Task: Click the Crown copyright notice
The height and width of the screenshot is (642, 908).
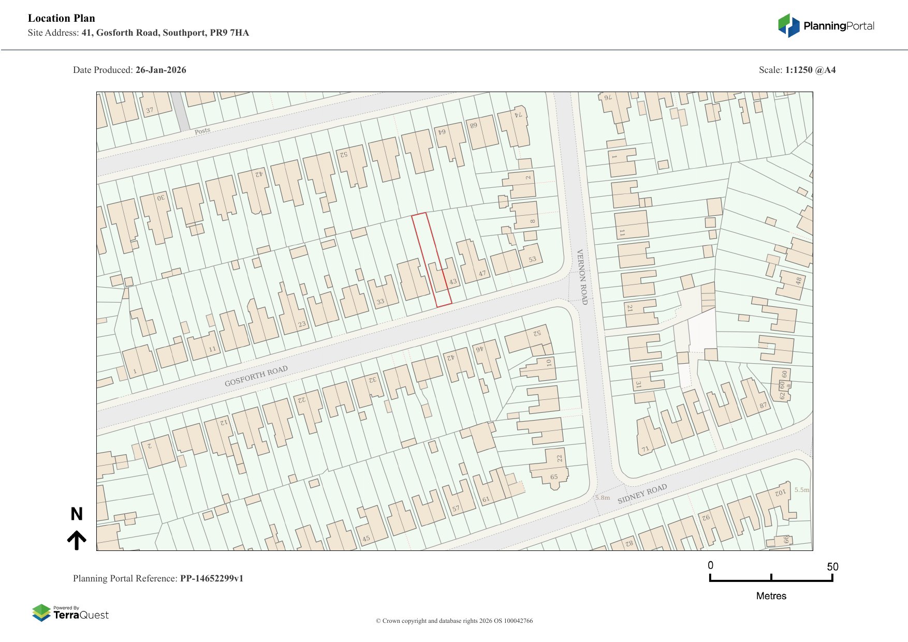Action: [454, 621]
